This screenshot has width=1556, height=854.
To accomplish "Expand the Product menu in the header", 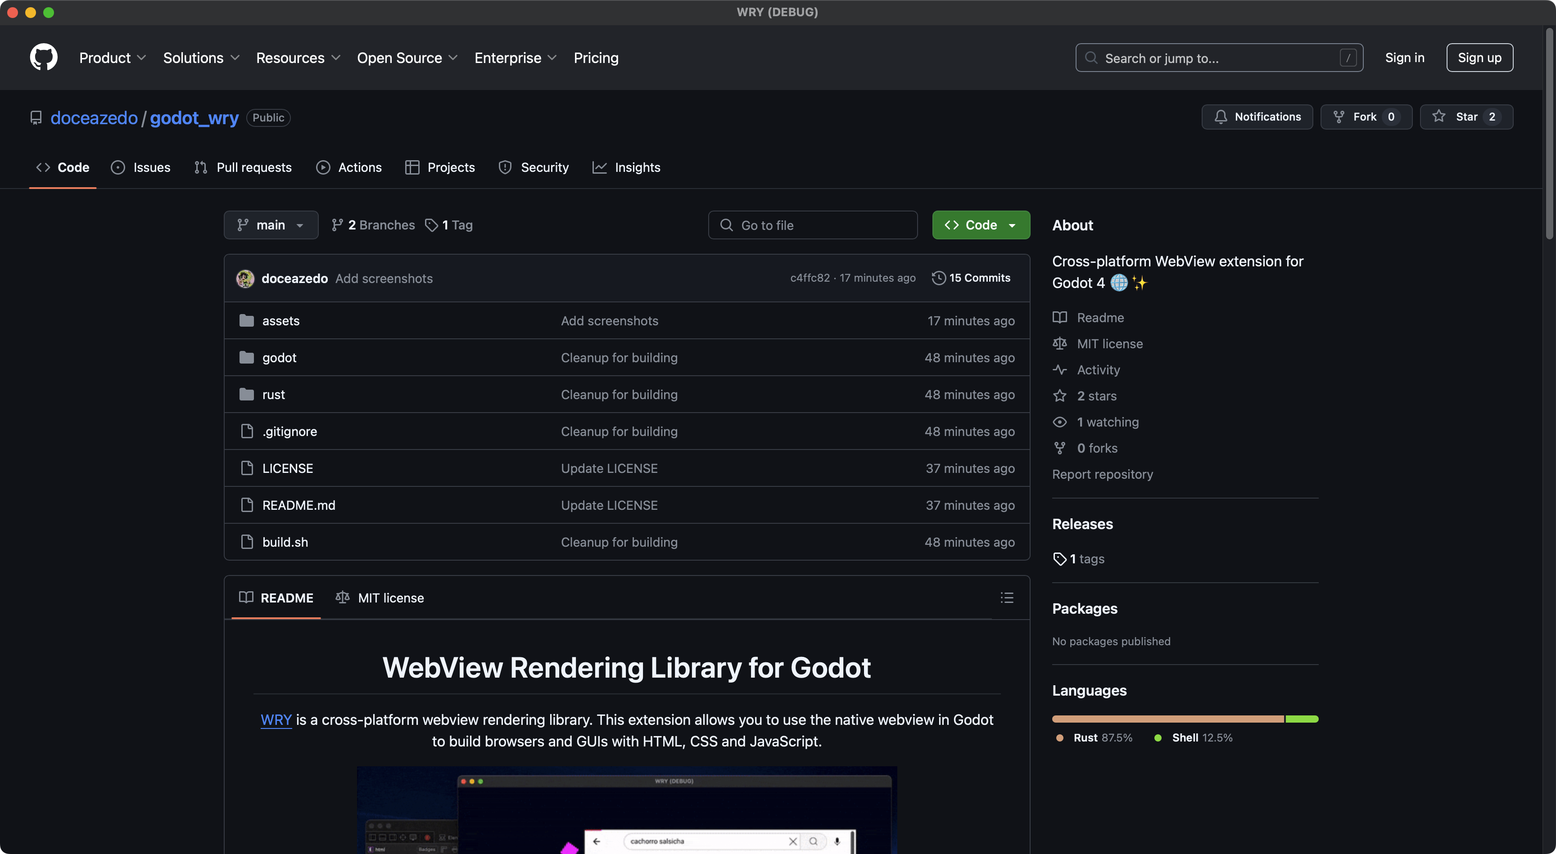I will click(113, 58).
